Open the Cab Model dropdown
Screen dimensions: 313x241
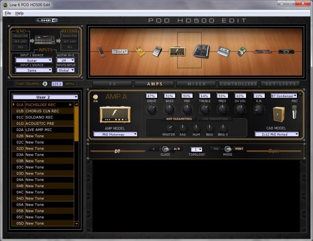277,134
